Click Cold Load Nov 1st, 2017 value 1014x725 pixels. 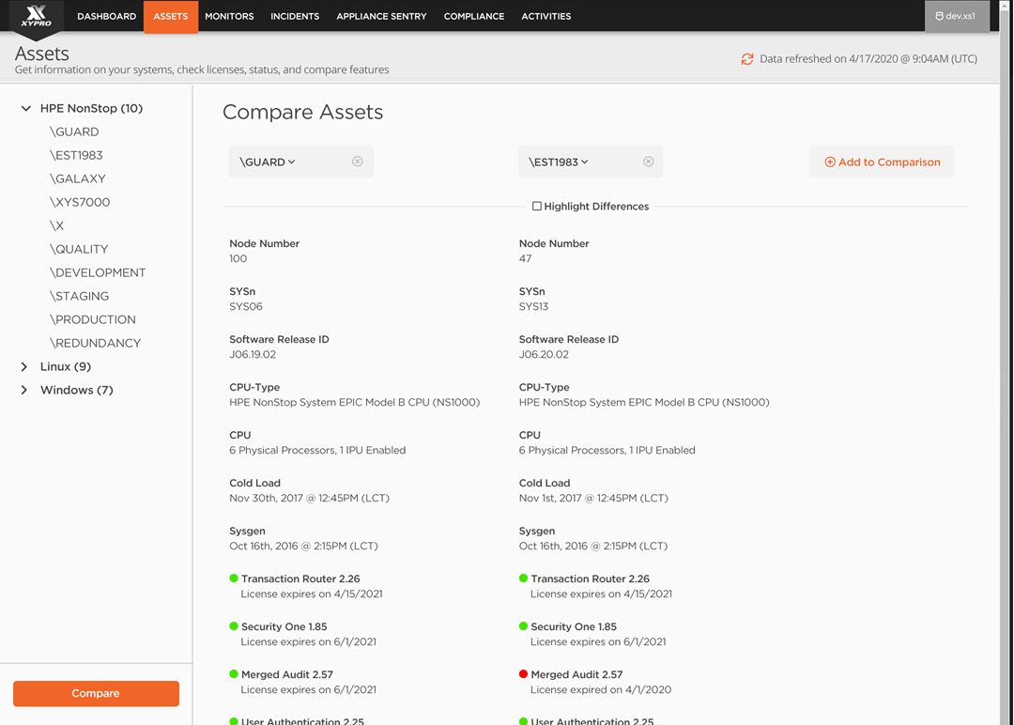click(x=593, y=498)
